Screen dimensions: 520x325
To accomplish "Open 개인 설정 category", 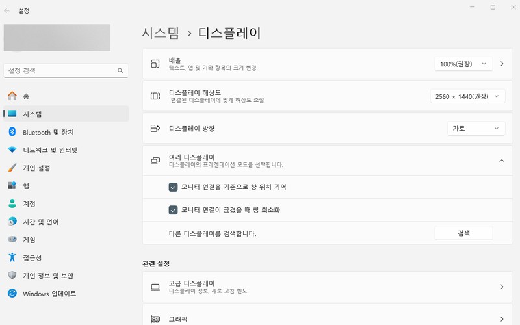I will [x=66, y=168].
